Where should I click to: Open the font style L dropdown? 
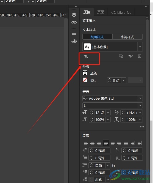[140, 105]
